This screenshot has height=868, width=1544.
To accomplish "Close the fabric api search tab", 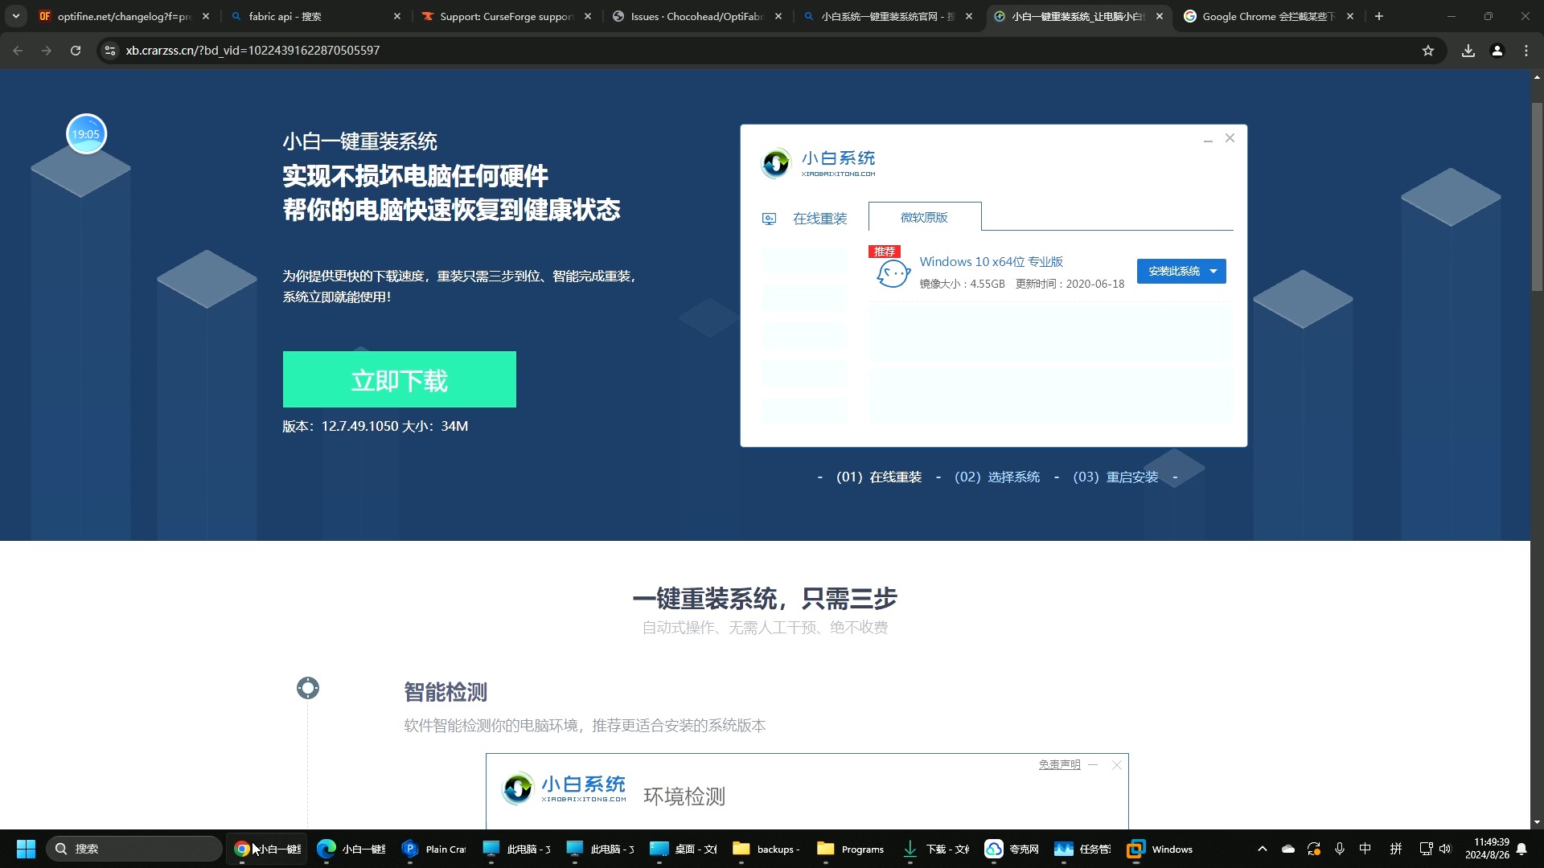I will click(x=397, y=16).
